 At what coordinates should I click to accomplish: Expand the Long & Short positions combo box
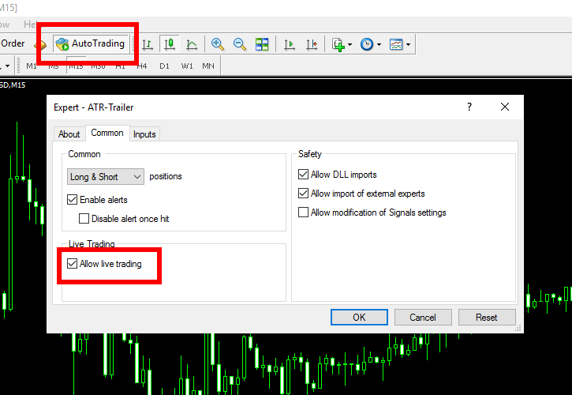pyautogui.click(x=106, y=177)
